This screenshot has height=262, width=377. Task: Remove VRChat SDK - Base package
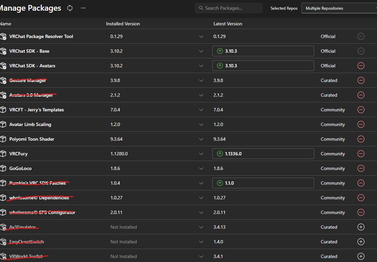(x=361, y=51)
